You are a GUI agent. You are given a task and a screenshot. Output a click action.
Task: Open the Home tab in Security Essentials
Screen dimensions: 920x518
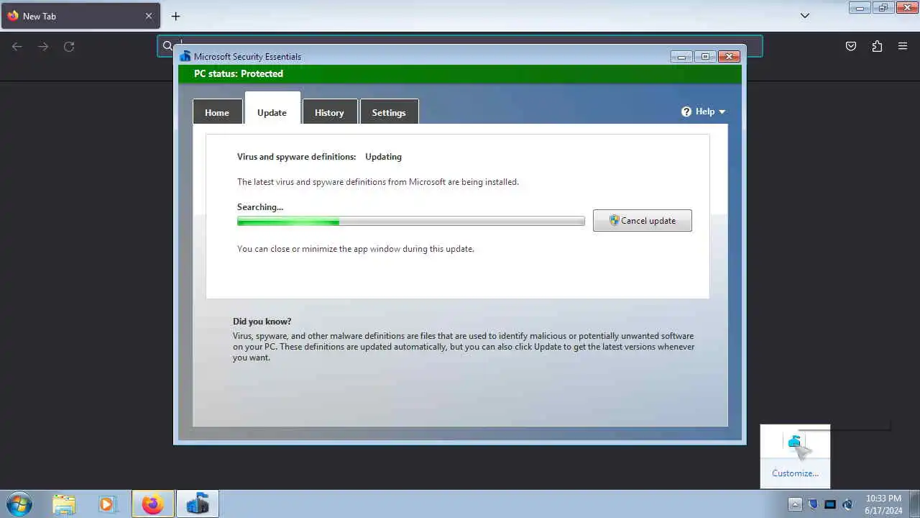point(217,112)
